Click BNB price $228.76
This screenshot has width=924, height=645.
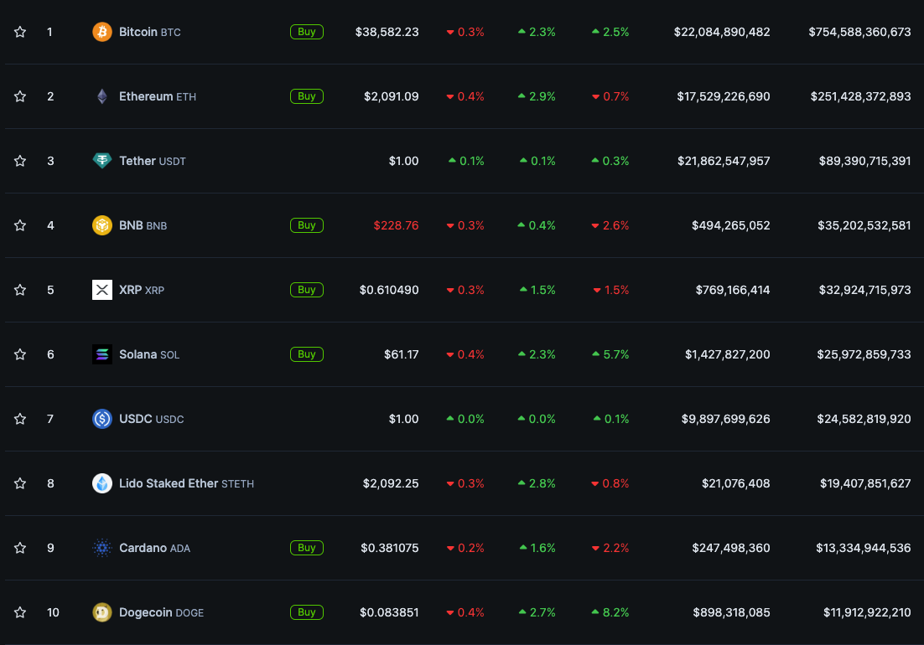(x=396, y=225)
